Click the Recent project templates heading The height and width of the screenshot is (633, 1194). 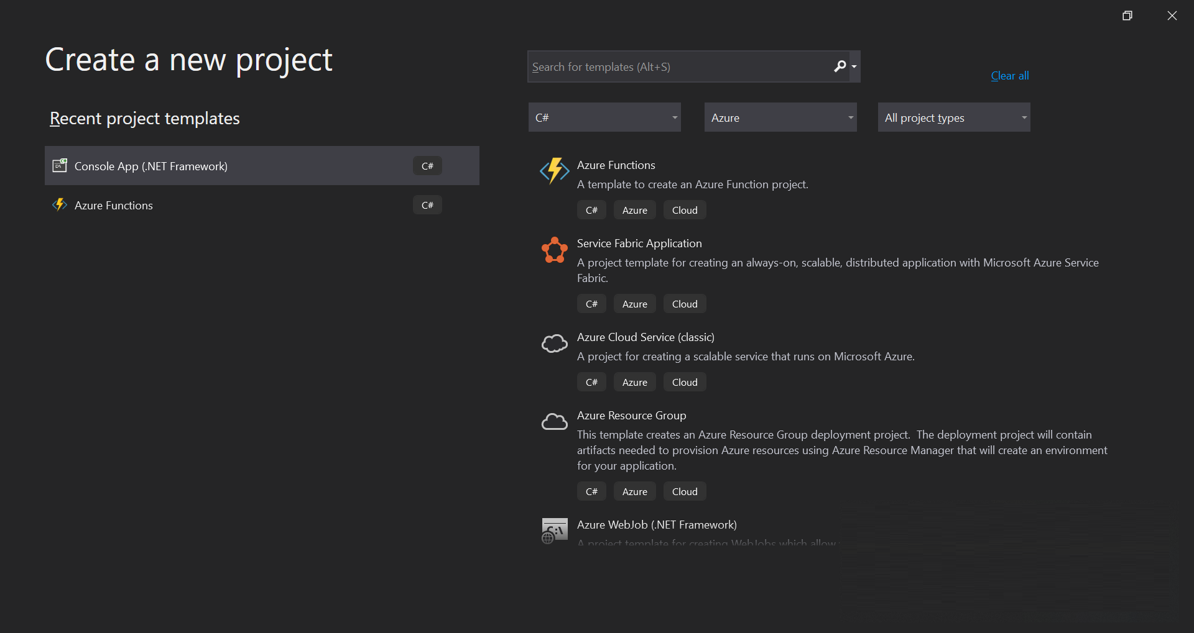(144, 118)
